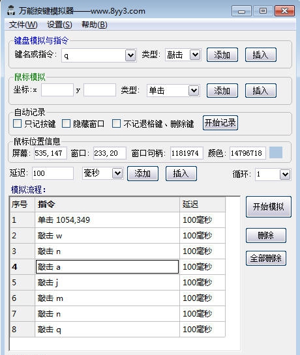Image resolution: width=300 pixels, height=355 pixels.
Task: Click the app icon in title bar
Action: click(x=11, y=10)
